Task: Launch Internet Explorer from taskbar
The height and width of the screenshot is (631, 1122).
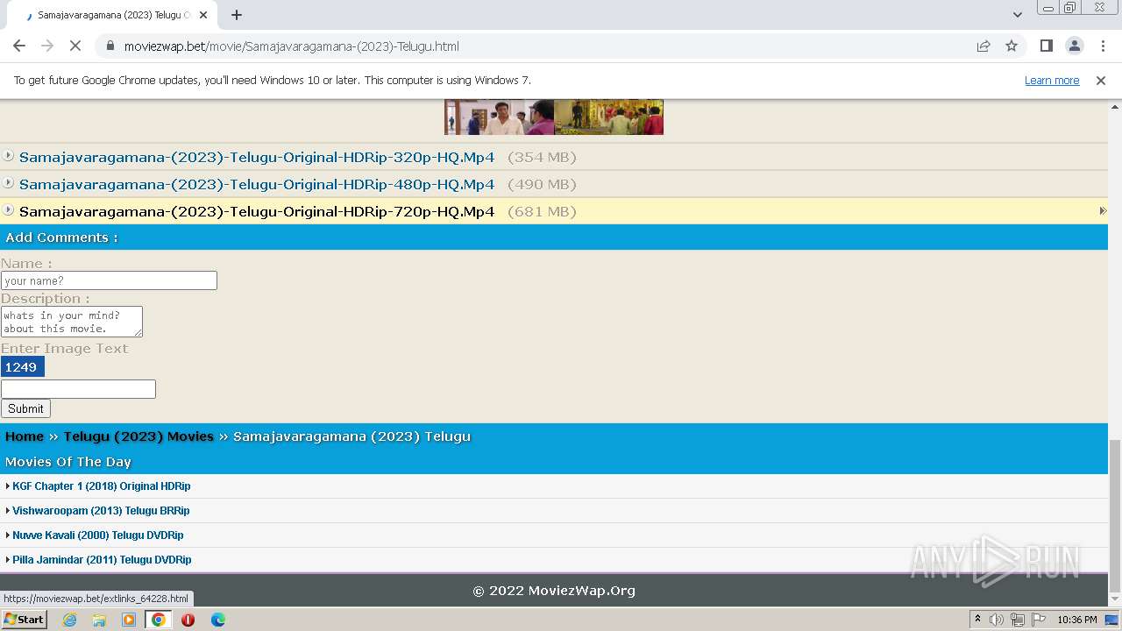Action: [69, 620]
